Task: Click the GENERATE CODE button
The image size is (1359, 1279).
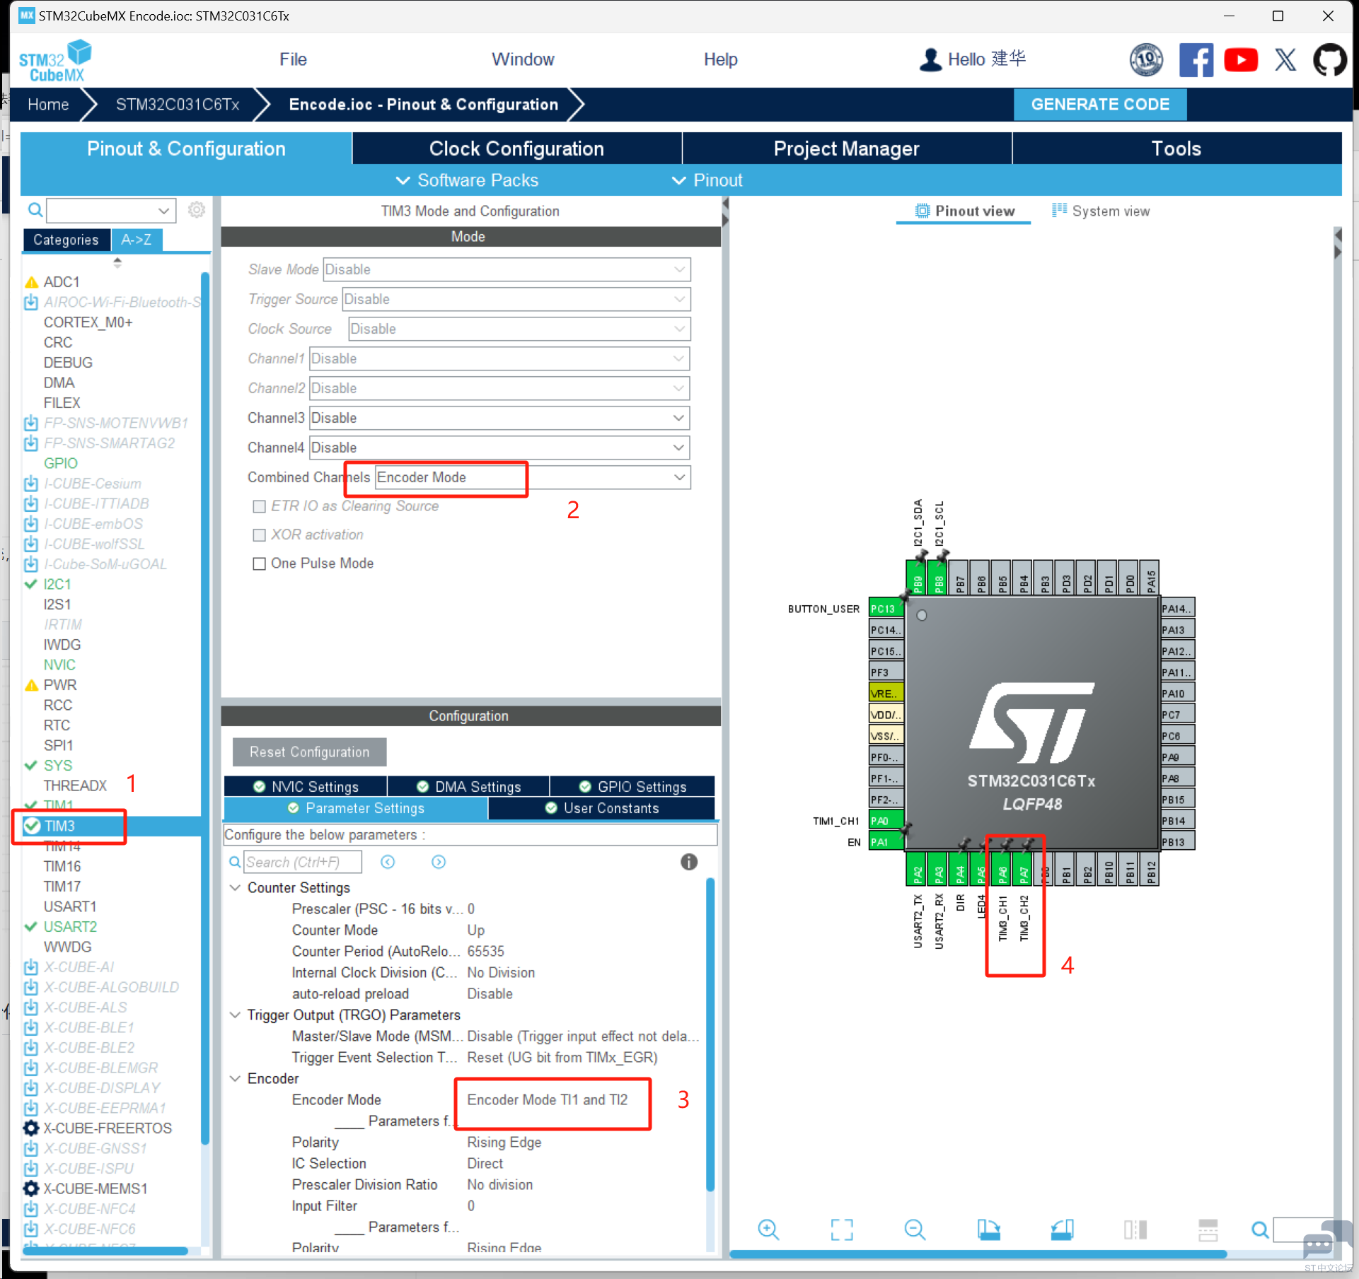Action: pyautogui.click(x=1100, y=105)
